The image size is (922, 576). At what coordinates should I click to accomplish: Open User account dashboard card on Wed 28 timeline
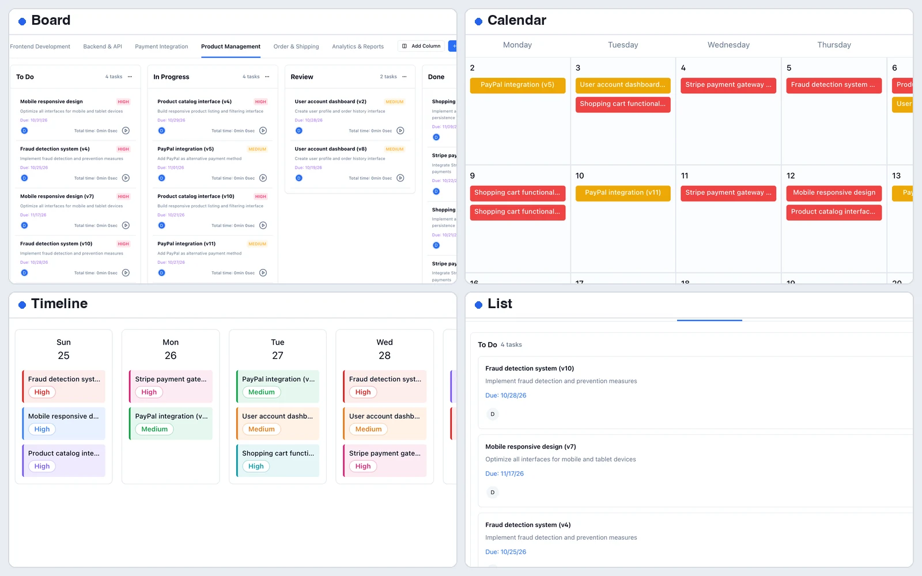pyautogui.click(x=384, y=423)
